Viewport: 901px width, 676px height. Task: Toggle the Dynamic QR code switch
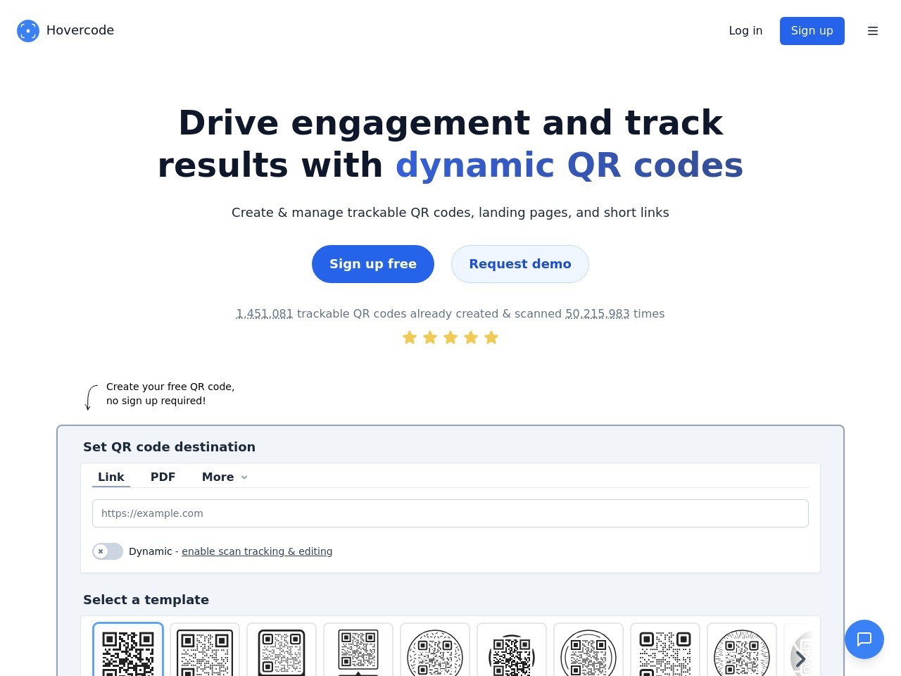click(108, 551)
